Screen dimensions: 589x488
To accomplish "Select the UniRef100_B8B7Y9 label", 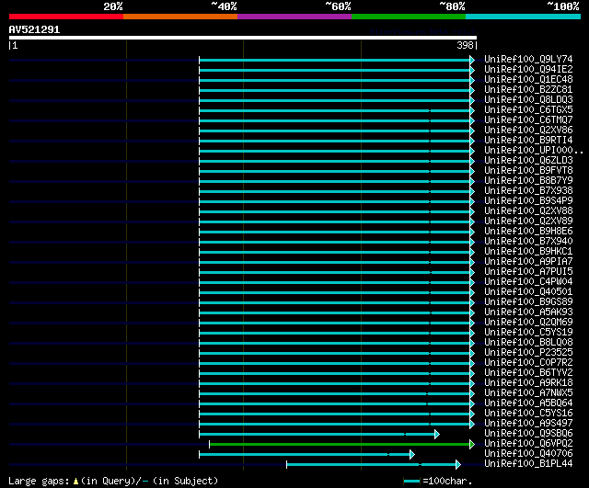I will tap(528, 181).
